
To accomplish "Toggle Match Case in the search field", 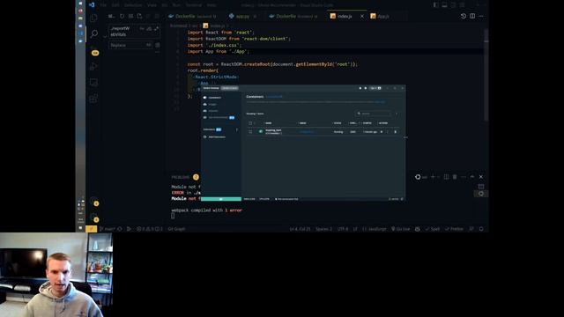I will coord(142,28).
